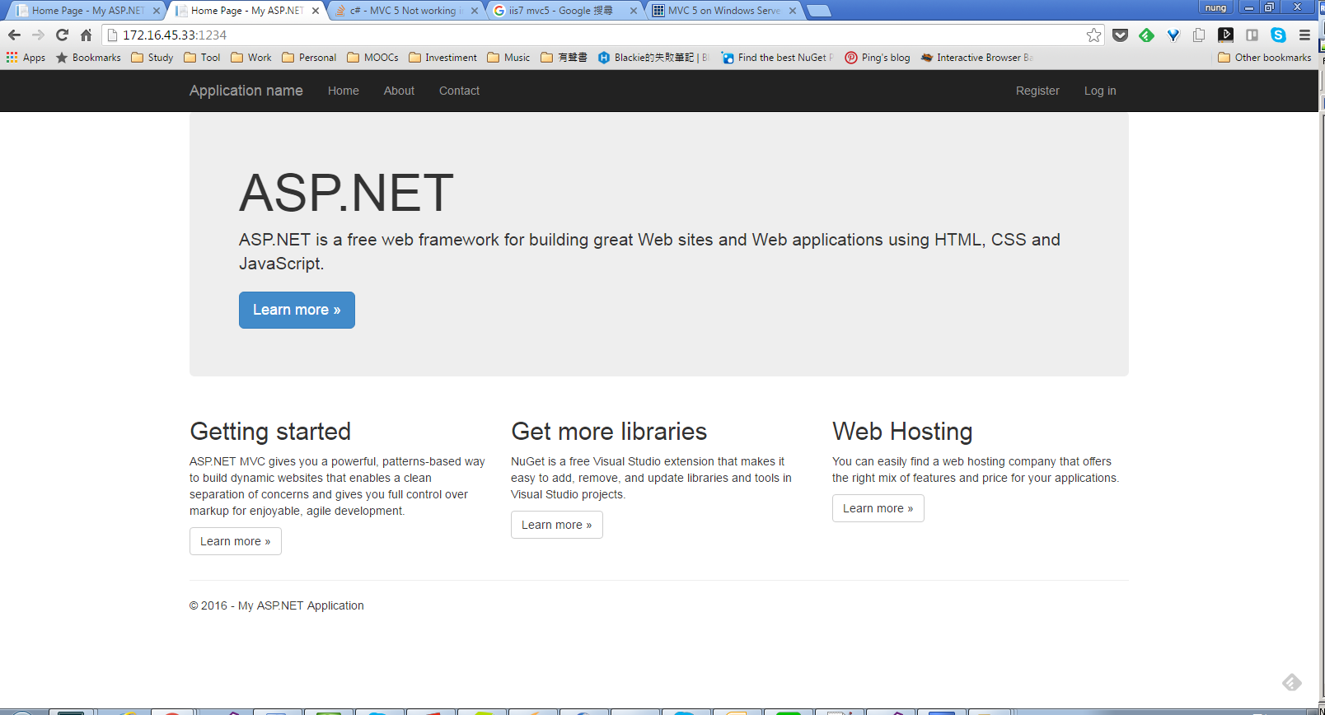This screenshot has height=715, width=1325.
Task: Click the 2016 My ASP.NET Application footer
Action: click(x=277, y=605)
